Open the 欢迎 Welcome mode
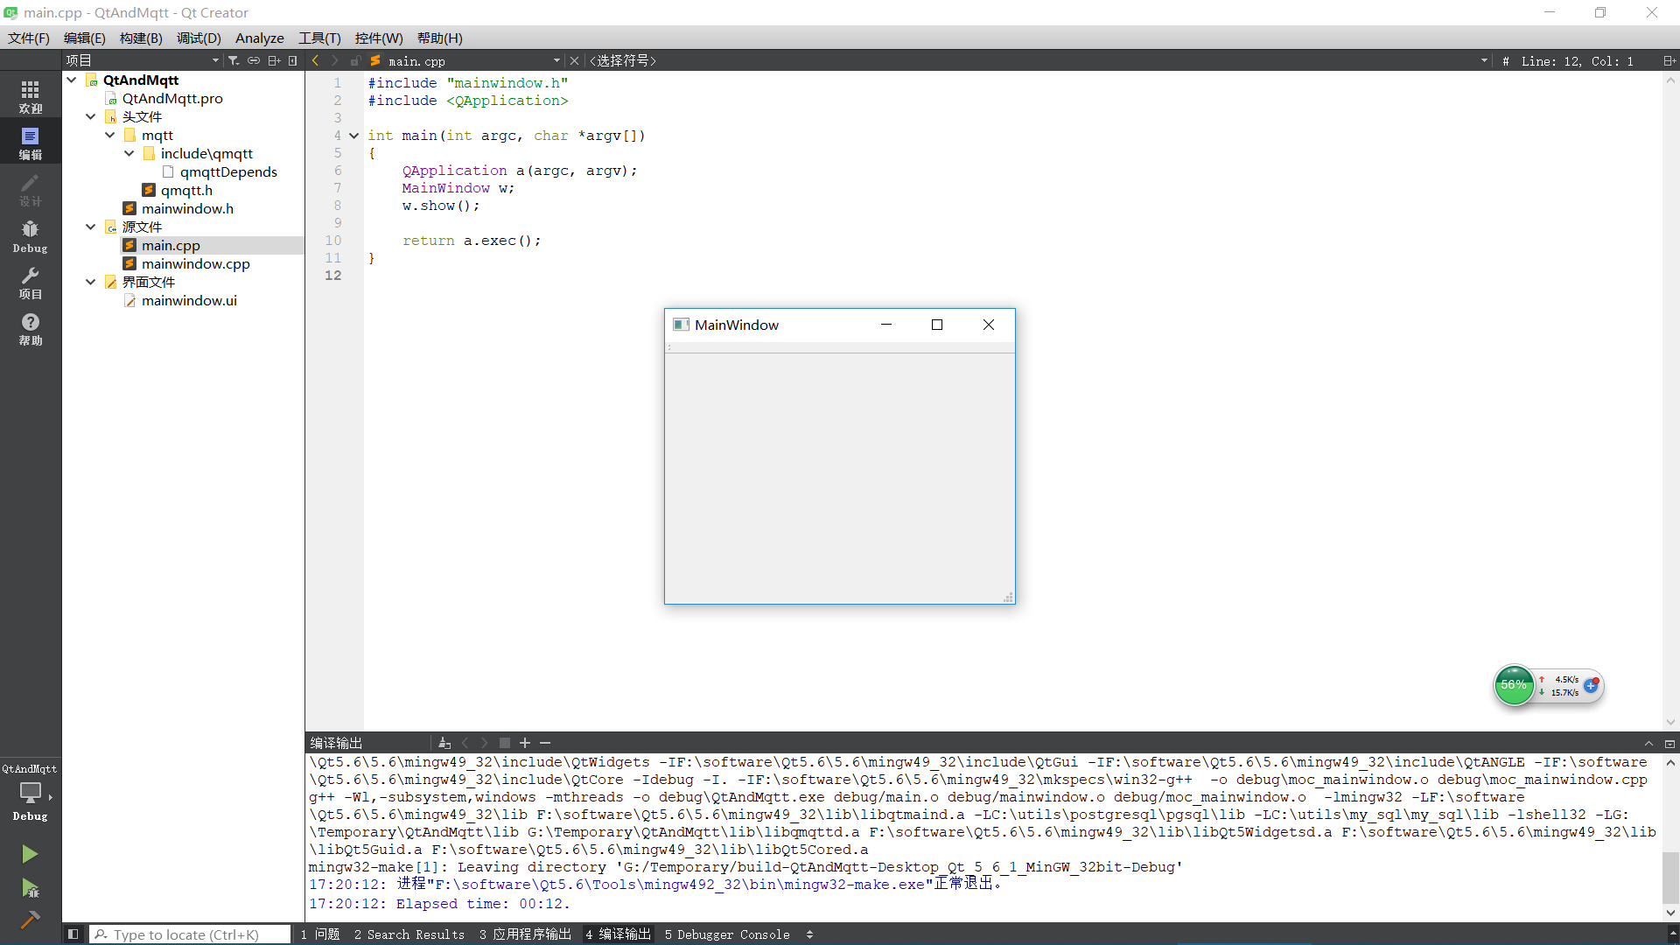The width and height of the screenshot is (1680, 945). tap(30, 96)
